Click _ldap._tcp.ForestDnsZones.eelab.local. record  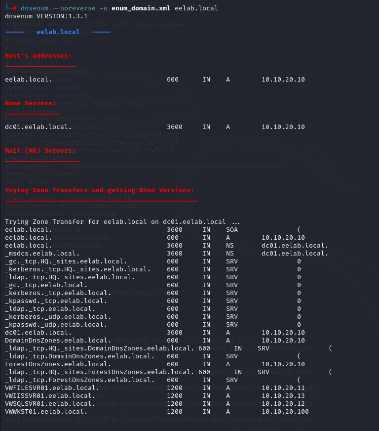coord(79,380)
